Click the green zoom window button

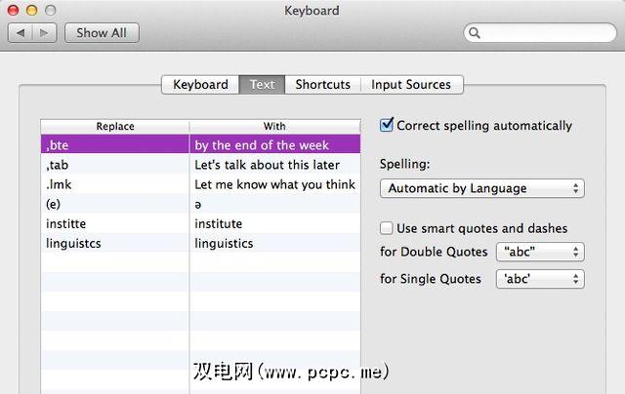[52, 10]
